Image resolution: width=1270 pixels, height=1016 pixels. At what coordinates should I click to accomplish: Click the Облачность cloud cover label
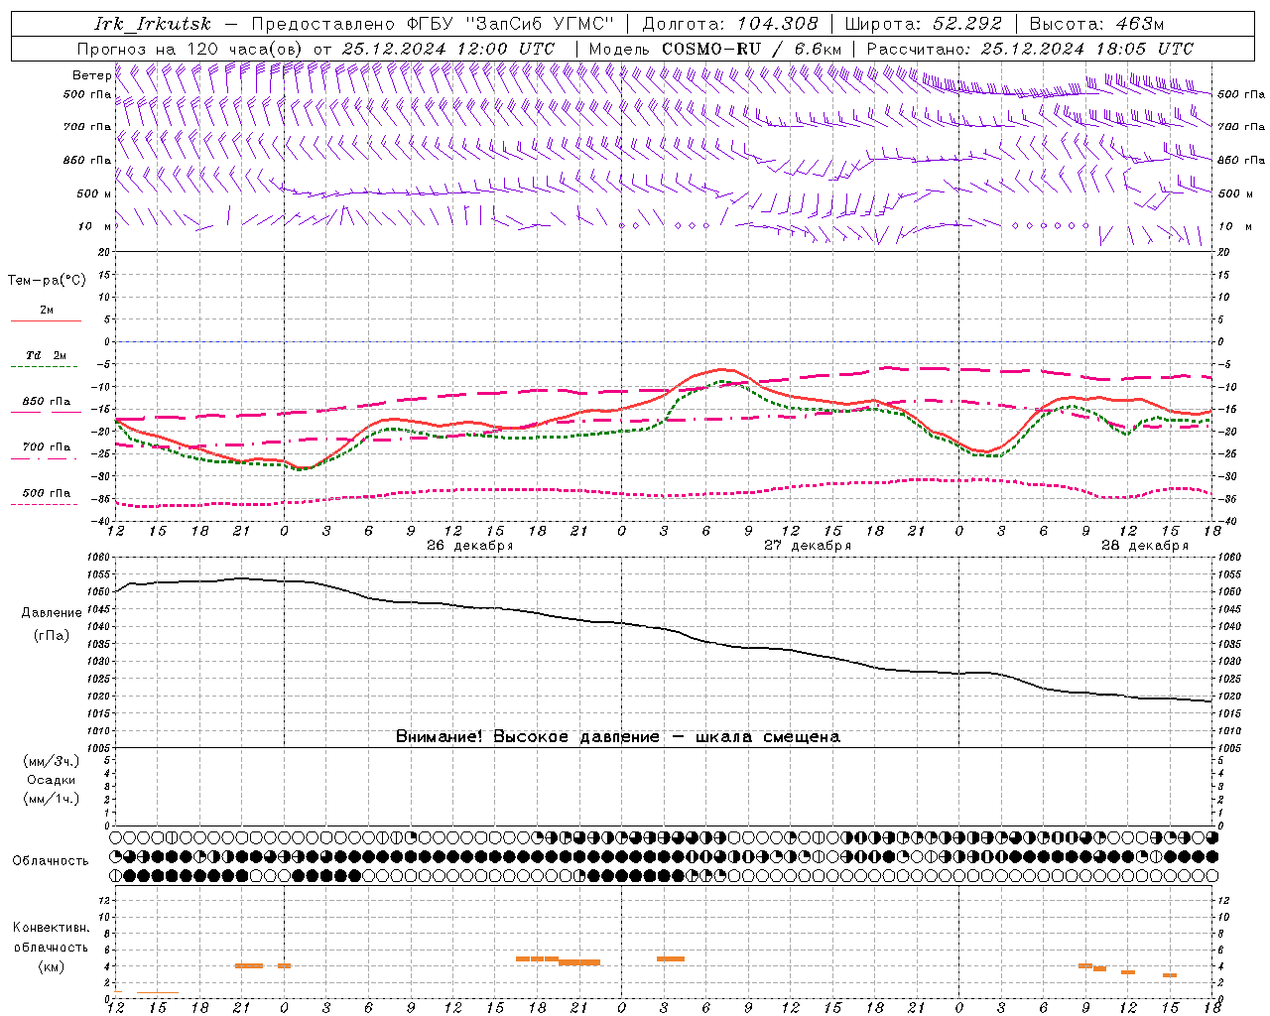(51, 861)
